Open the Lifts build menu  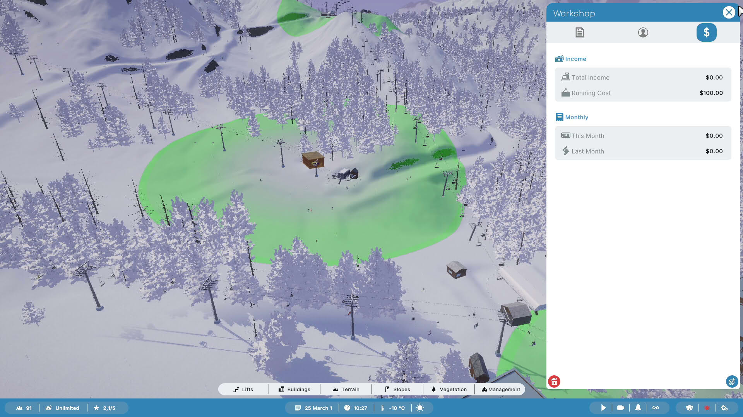(243, 389)
